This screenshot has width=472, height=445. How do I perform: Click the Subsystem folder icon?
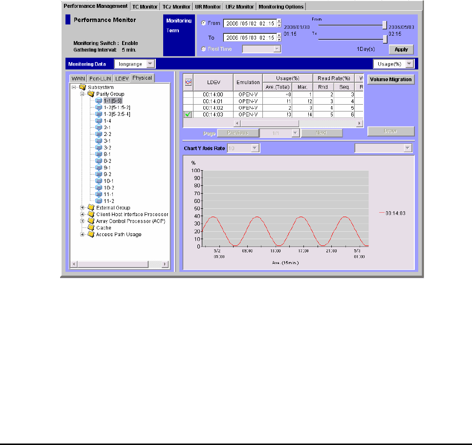point(82,87)
